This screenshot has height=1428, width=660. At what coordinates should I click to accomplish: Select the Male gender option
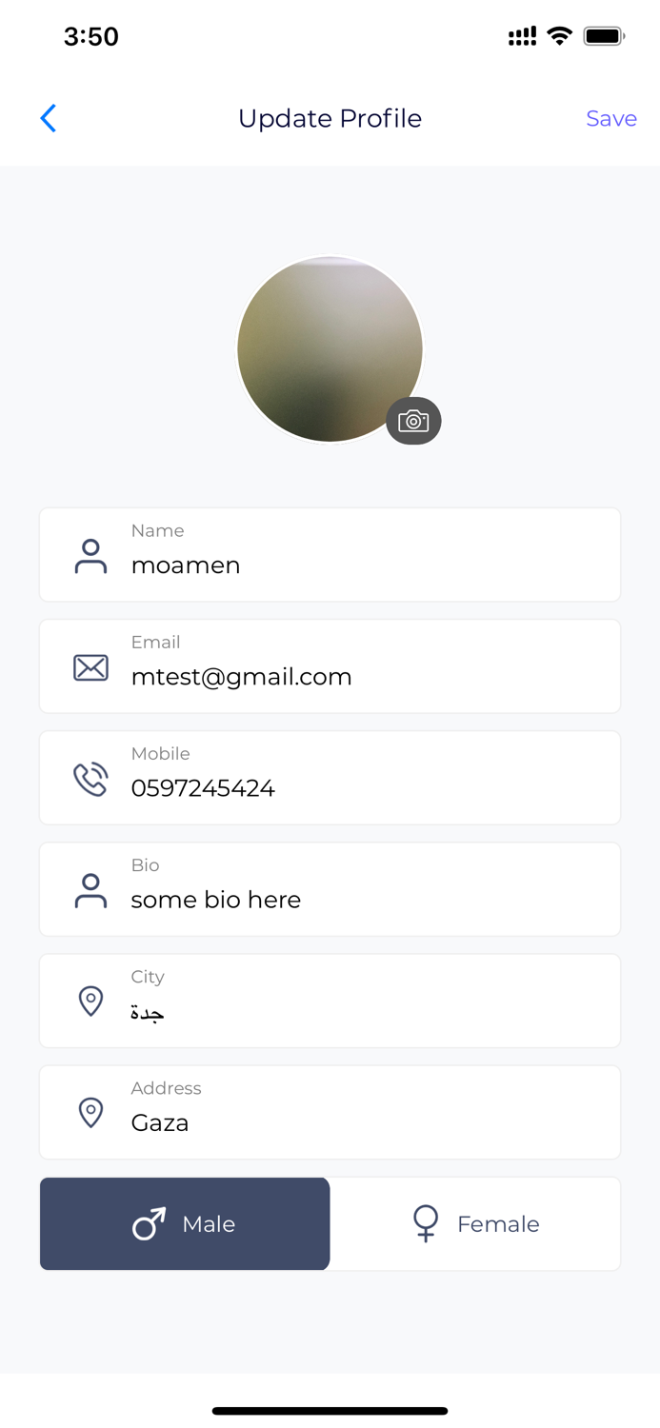[185, 1224]
